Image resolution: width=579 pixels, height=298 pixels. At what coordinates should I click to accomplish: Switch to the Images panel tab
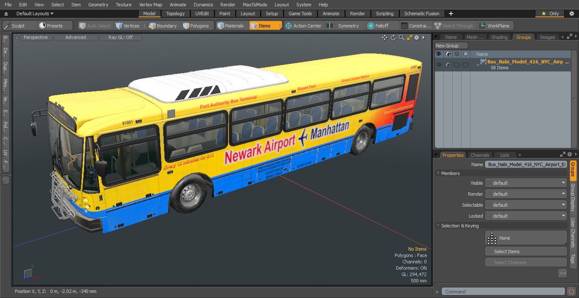[547, 37]
